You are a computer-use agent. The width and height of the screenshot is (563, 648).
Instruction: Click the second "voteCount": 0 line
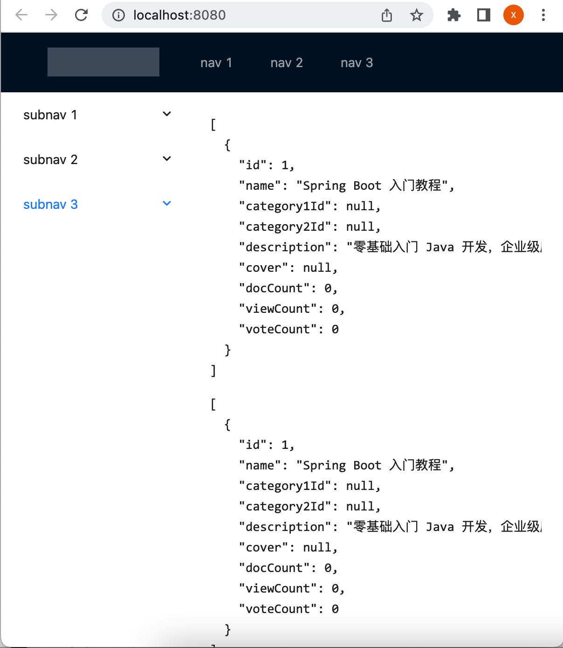click(x=288, y=609)
